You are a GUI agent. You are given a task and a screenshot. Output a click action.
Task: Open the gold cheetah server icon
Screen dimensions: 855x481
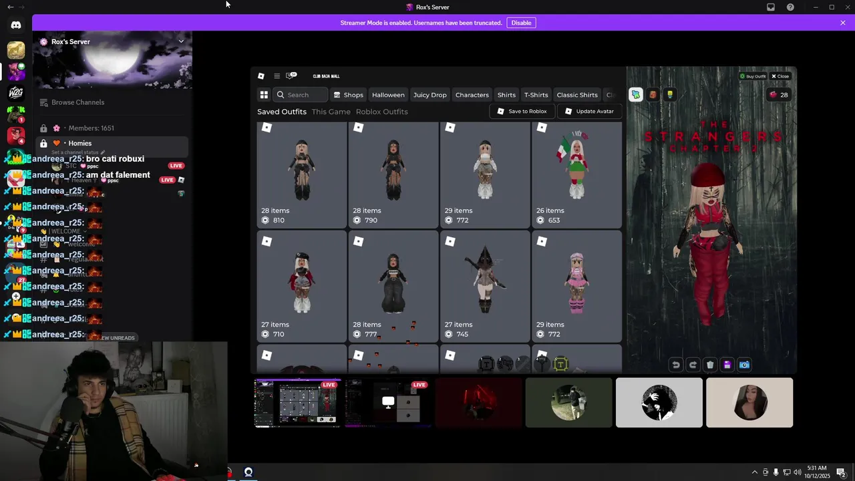pos(16,50)
